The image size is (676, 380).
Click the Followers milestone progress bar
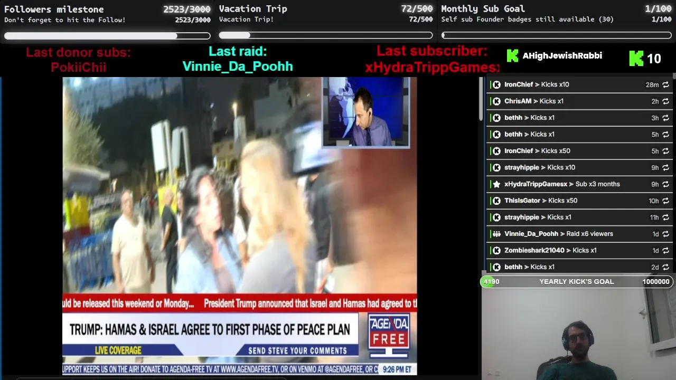pos(107,36)
